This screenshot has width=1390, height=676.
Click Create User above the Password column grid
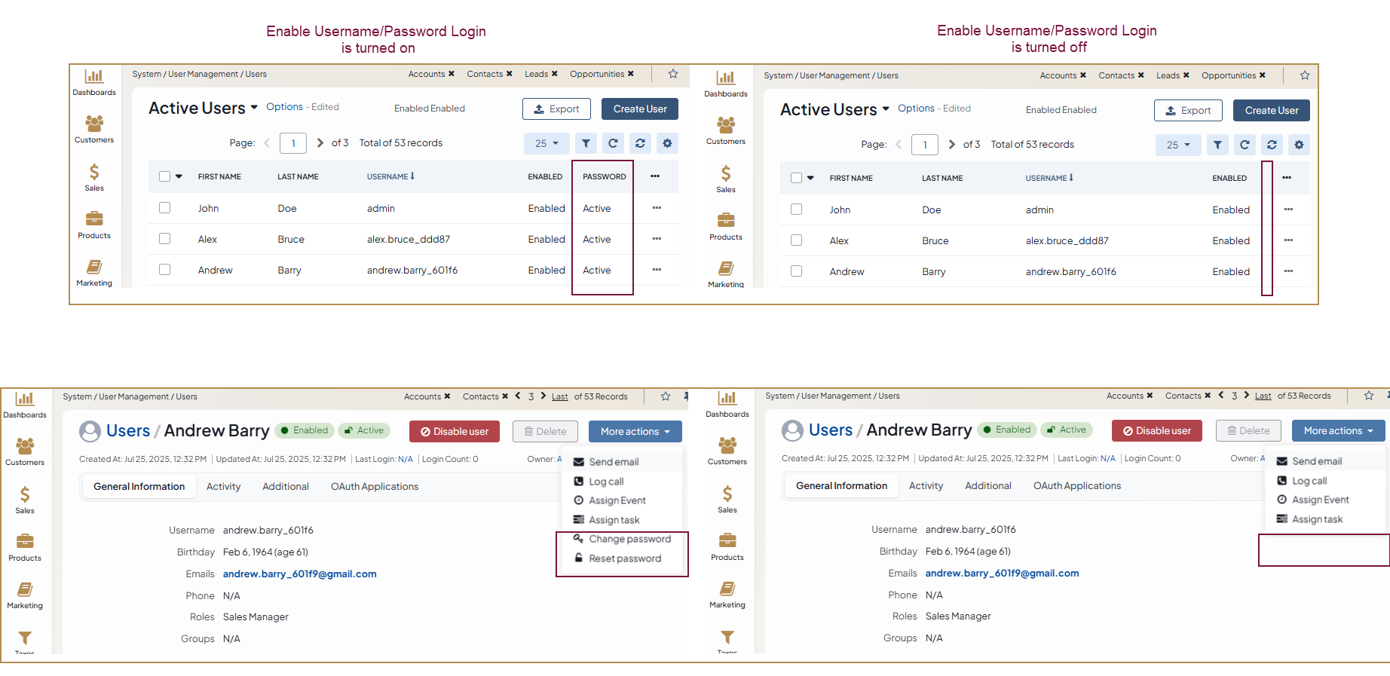(639, 109)
